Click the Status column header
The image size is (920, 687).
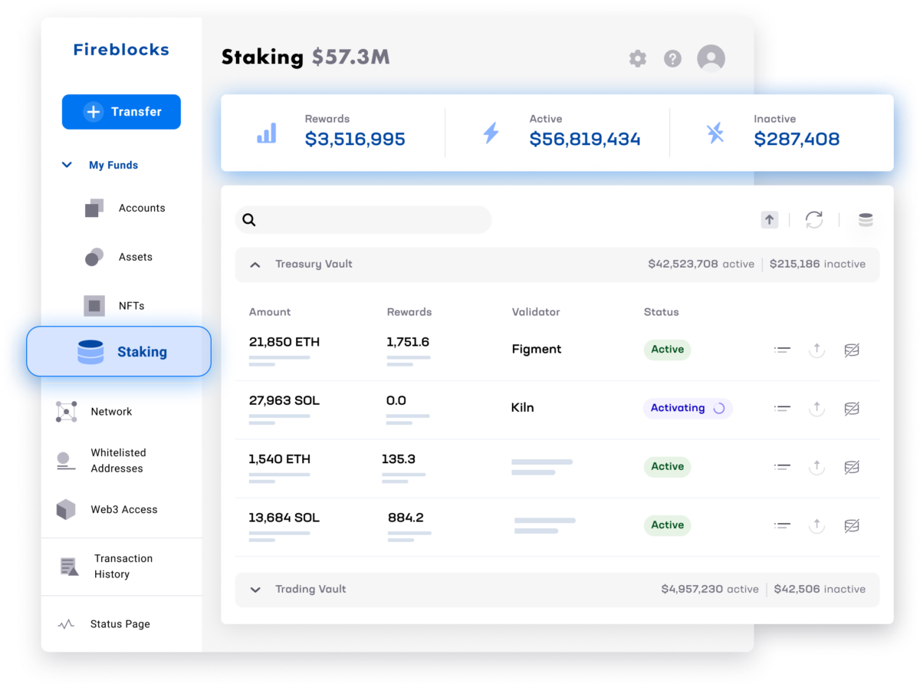click(662, 312)
